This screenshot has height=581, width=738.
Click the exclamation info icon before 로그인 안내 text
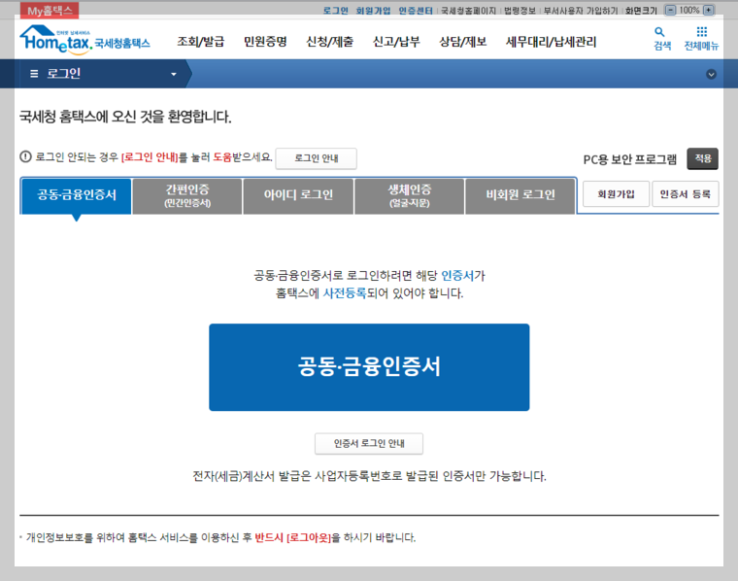click(25, 156)
